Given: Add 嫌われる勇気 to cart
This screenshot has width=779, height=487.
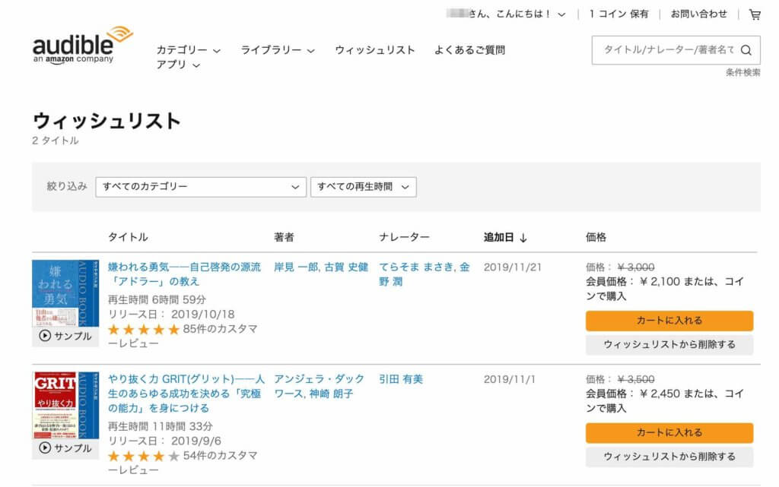Looking at the screenshot, I should click(x=669, y=321).
